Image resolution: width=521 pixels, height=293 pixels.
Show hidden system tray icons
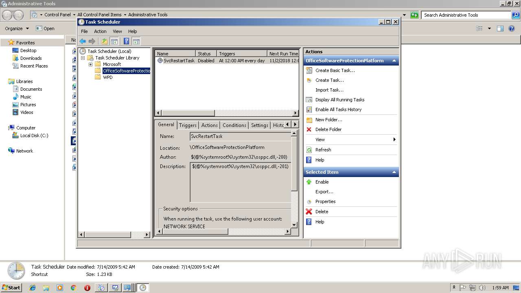click(x=454, y=288)
